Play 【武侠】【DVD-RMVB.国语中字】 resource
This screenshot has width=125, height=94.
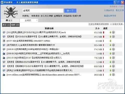pos(113,37)
